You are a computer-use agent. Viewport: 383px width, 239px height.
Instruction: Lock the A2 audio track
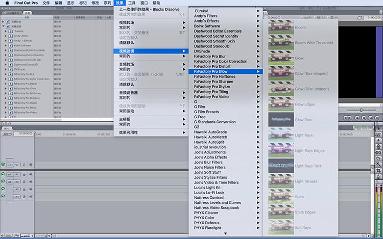[x=24, y=182]
